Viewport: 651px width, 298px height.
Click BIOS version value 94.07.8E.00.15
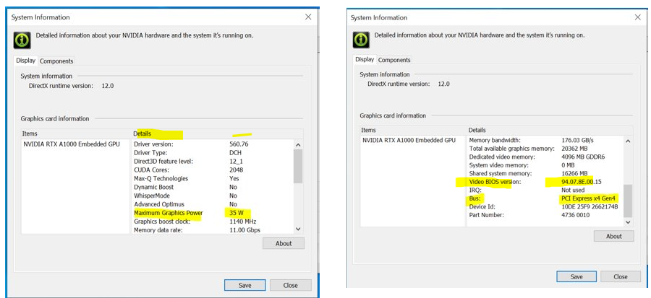click(582, 182)
